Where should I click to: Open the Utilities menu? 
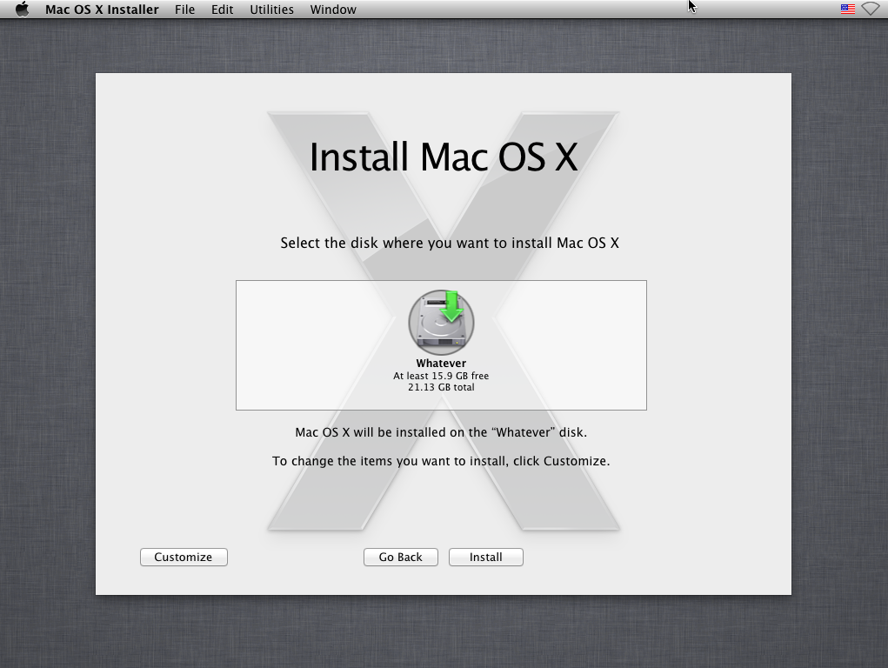pyautogui.click(x=272, y=10)
